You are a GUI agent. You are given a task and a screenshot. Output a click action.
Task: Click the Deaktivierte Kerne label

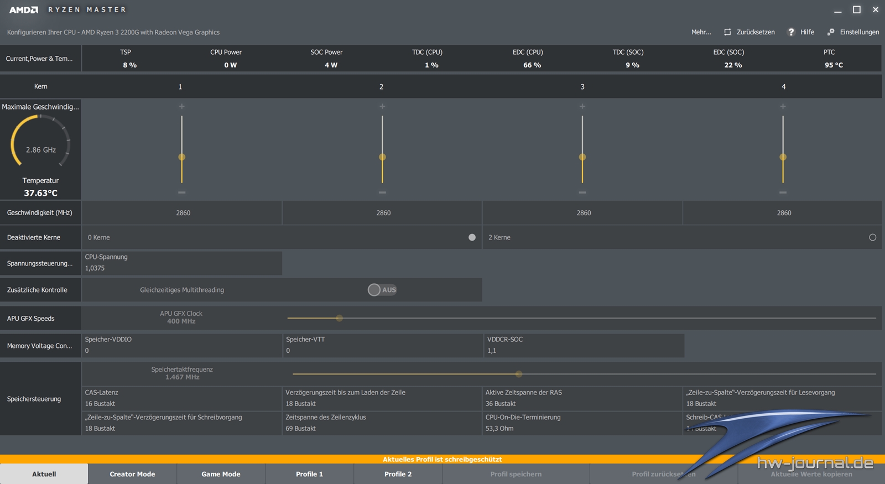click(33, 237)
